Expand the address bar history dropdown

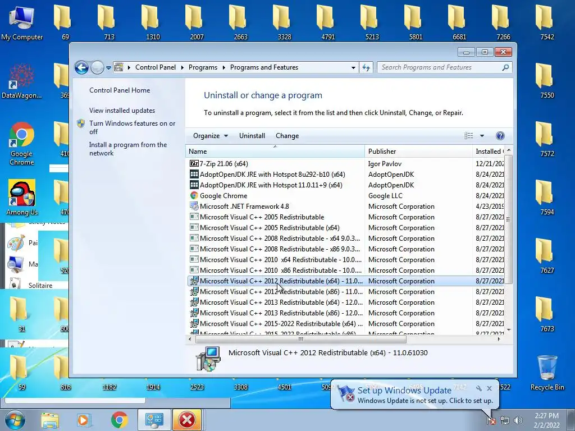tap(353, 68)
